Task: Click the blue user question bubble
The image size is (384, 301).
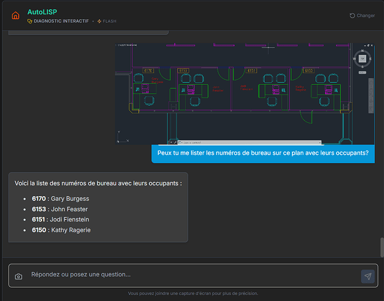Action: 262,153
